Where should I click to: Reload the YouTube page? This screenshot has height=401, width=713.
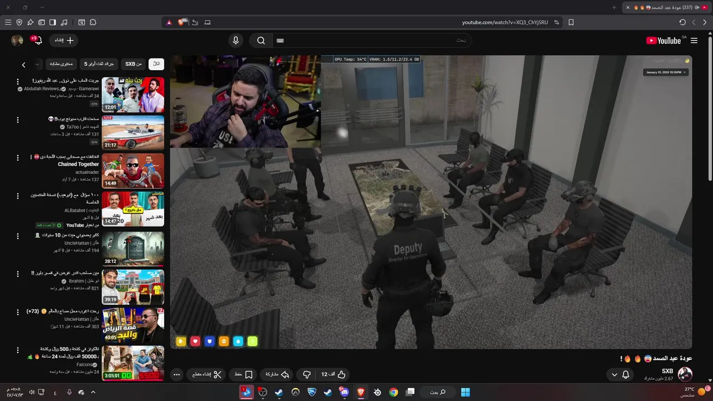click(682, 22)
